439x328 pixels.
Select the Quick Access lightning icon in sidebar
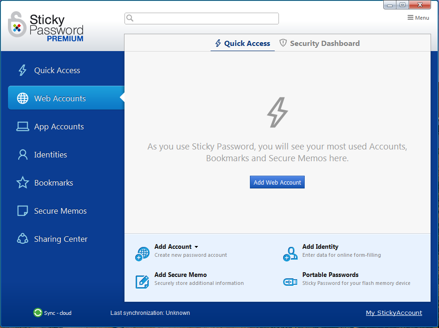[22, 69]
